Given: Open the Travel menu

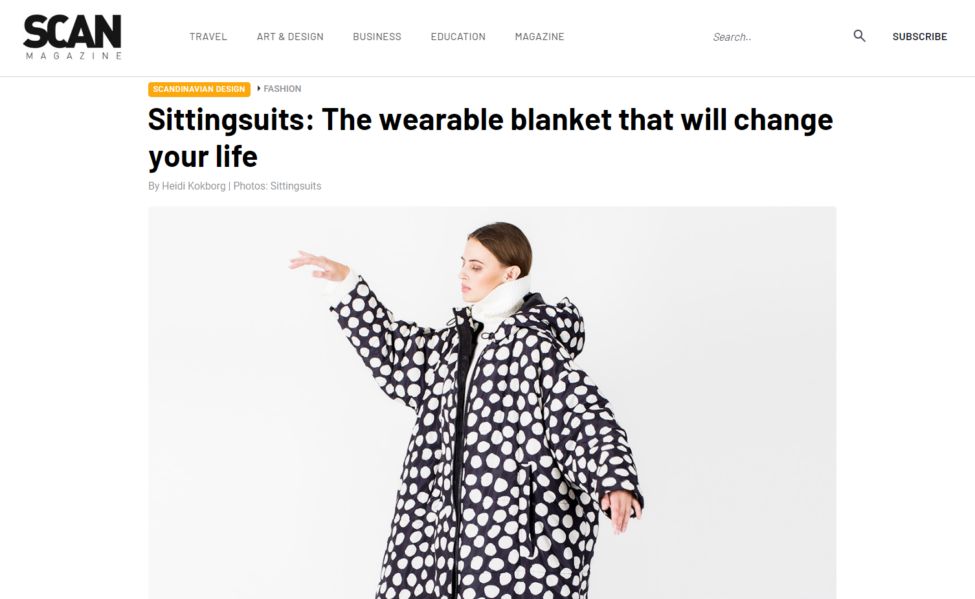Looking at the screenshot, I should tap(208, 37).
